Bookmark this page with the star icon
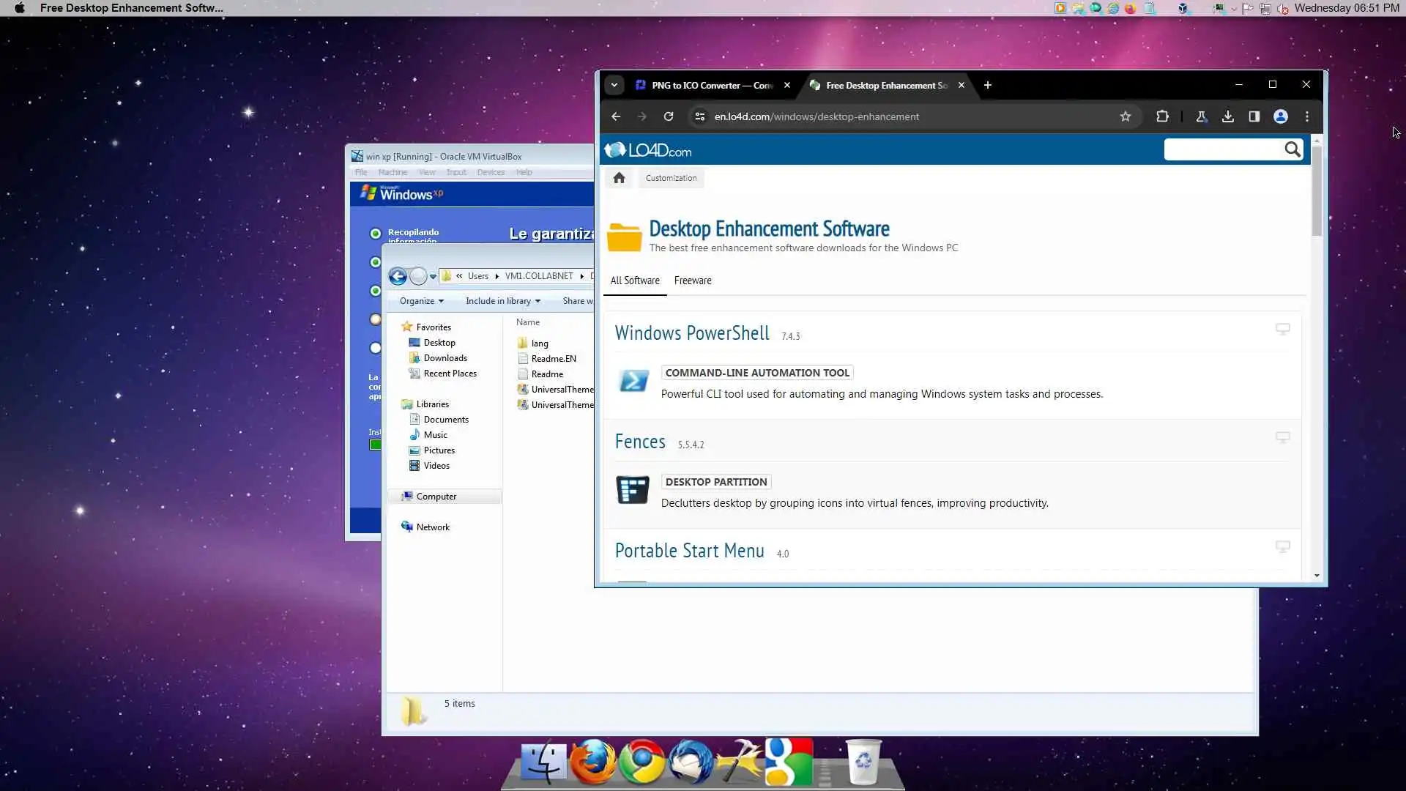 [x=1126, y=116]
